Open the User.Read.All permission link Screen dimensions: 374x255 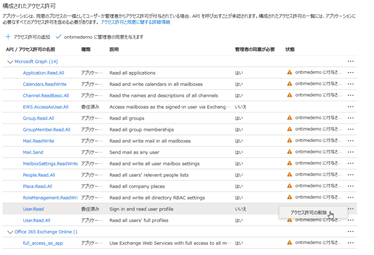37,220
